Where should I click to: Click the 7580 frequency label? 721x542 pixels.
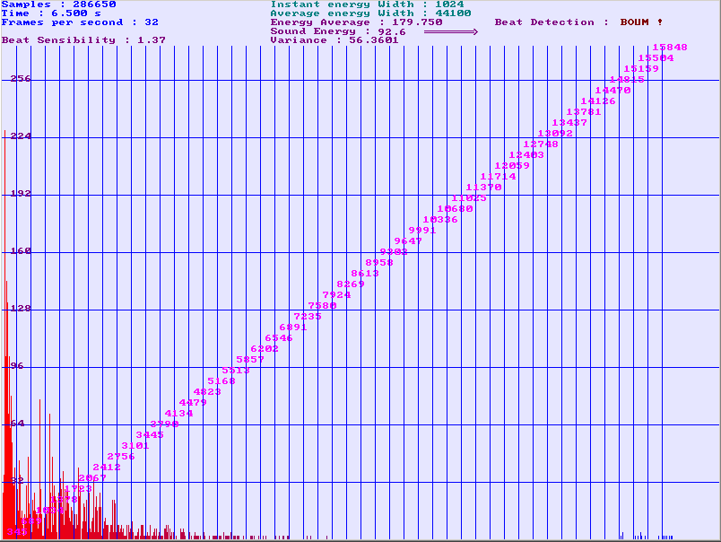point(322,306)
